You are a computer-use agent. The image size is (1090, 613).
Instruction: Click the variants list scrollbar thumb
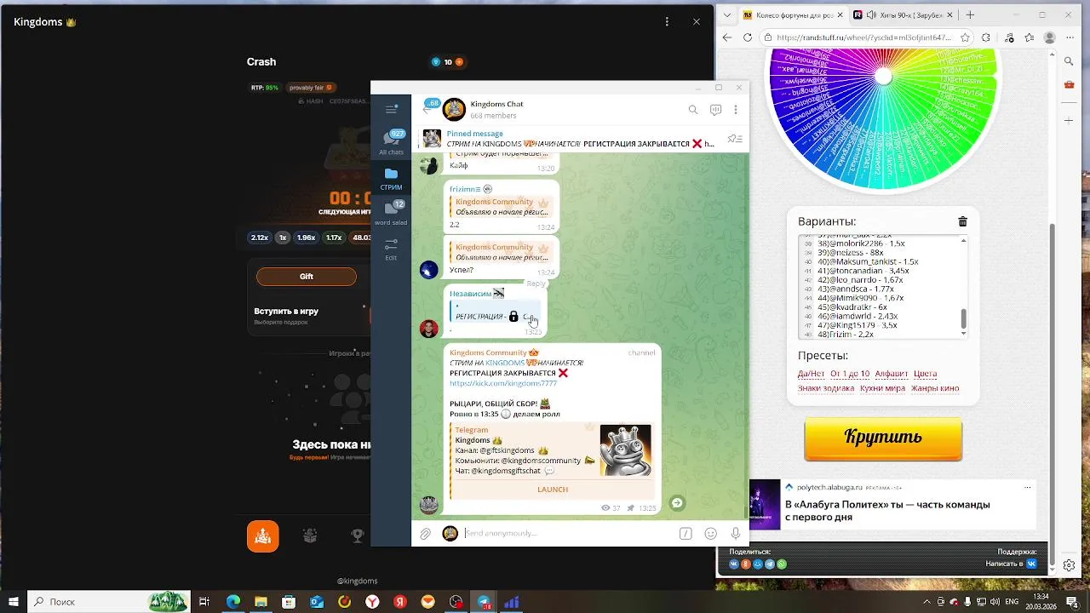point(964,318)
